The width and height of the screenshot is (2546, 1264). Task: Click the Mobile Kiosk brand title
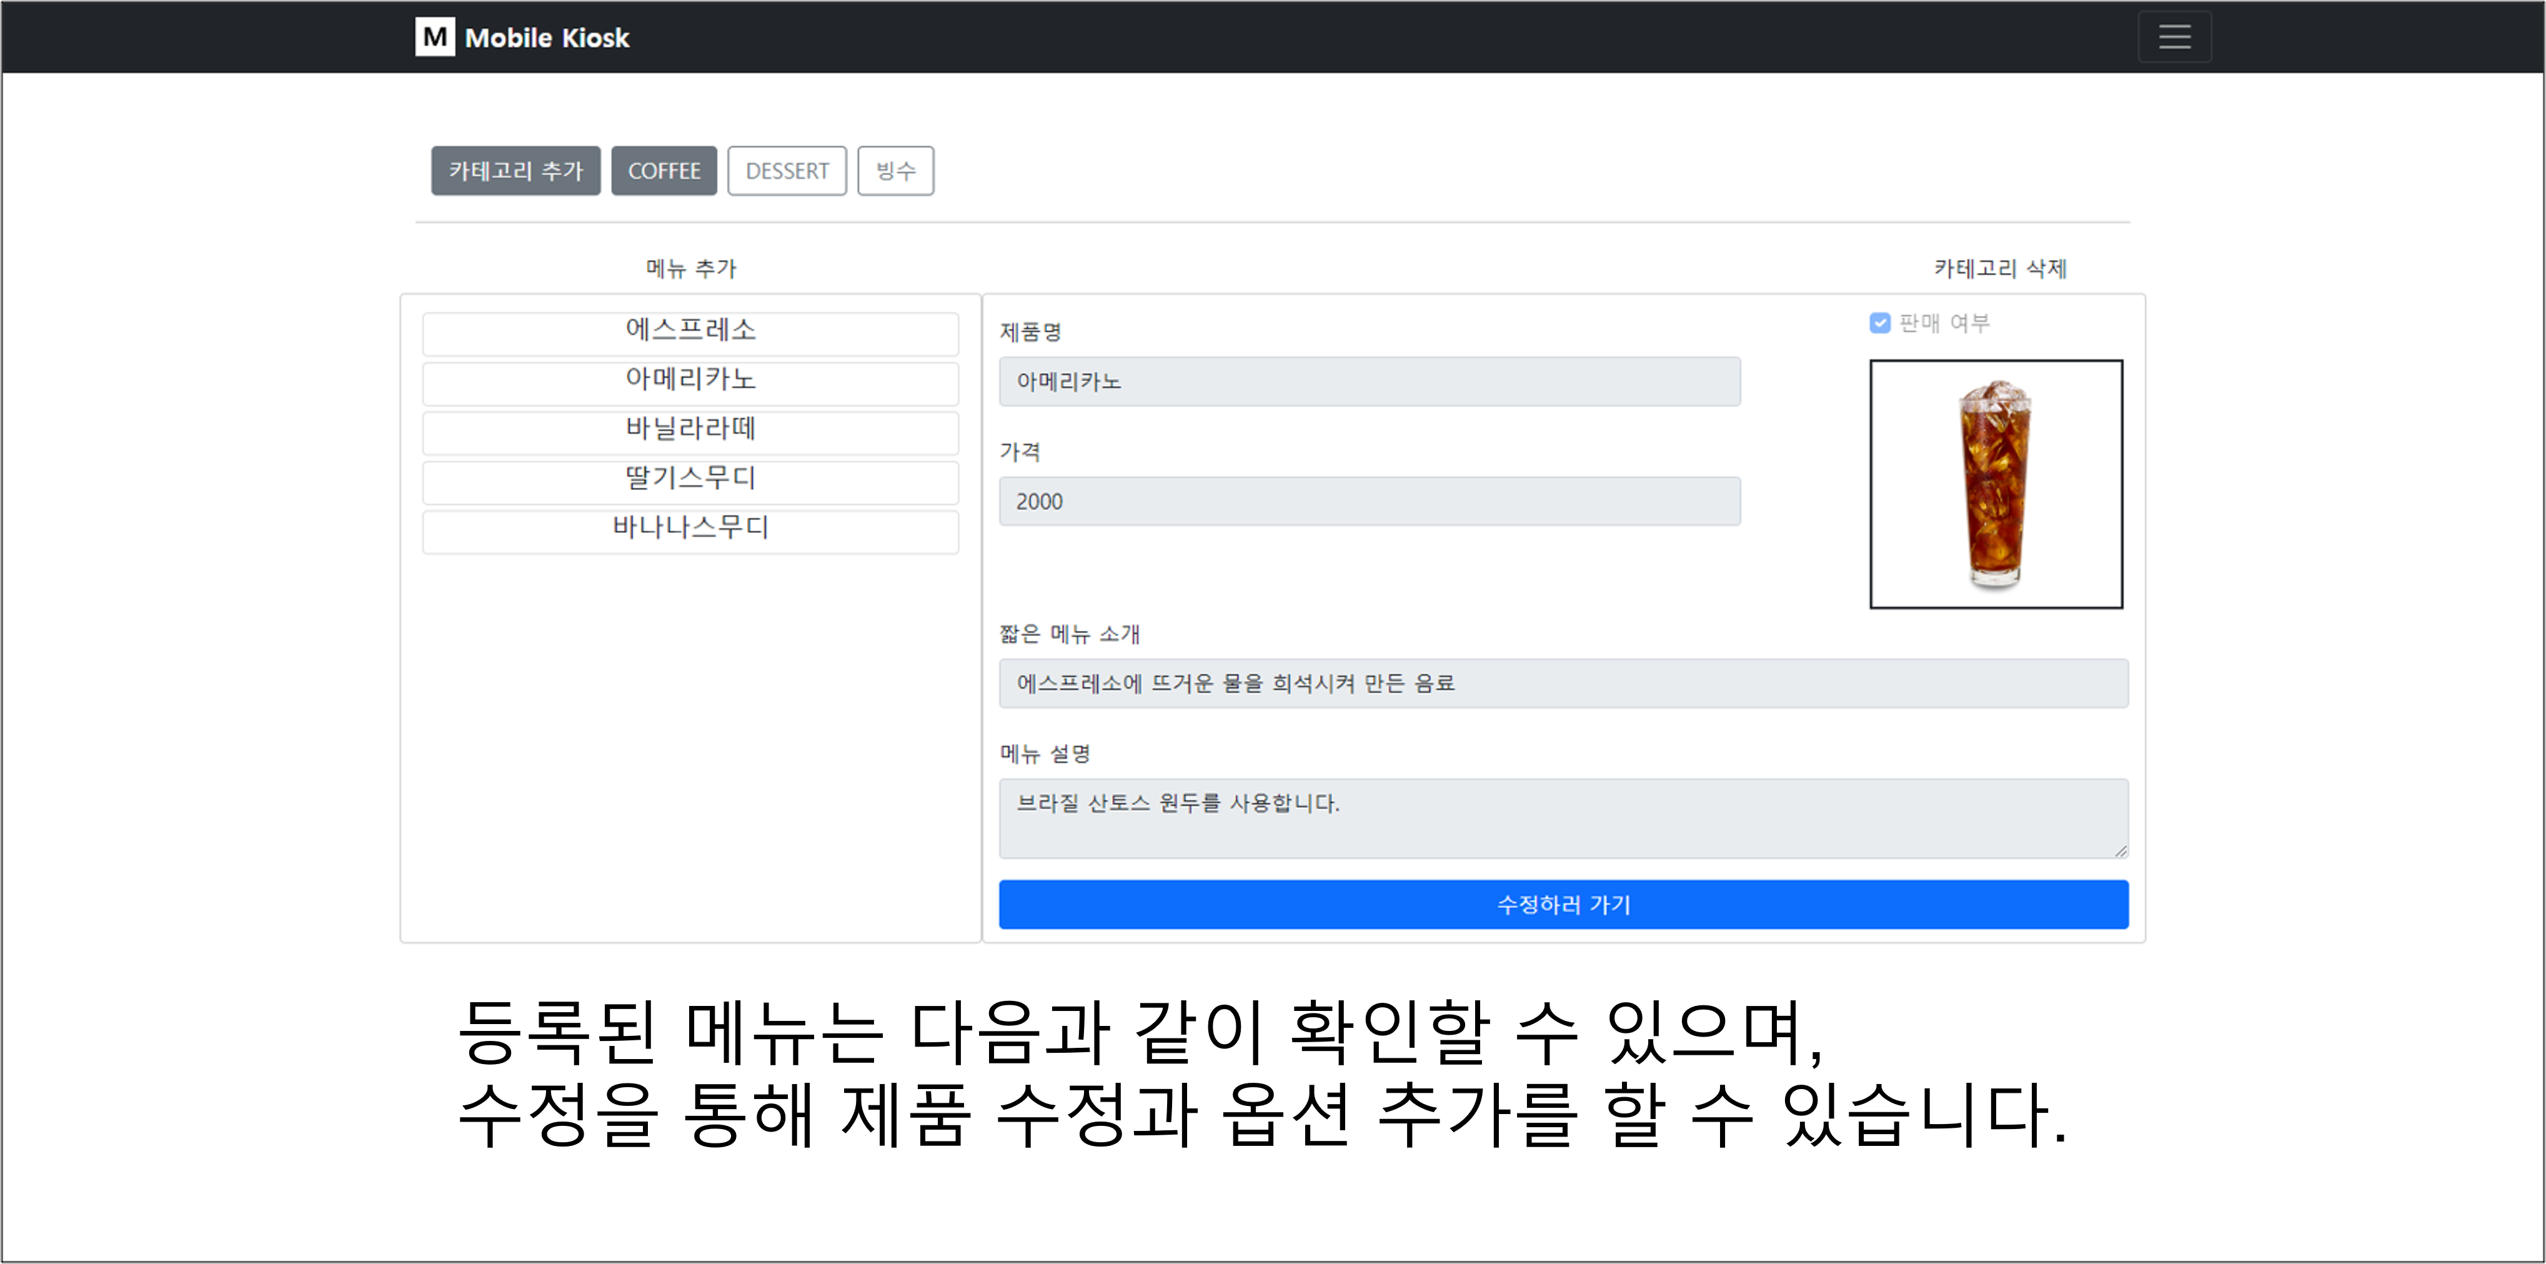pyautogui.click(x=547, y=37)
